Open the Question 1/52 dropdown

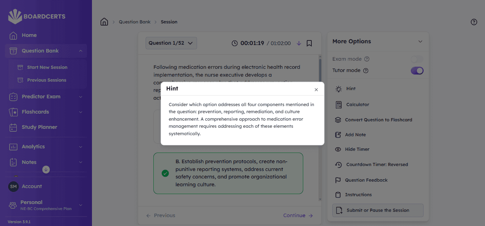coord(171,43)
